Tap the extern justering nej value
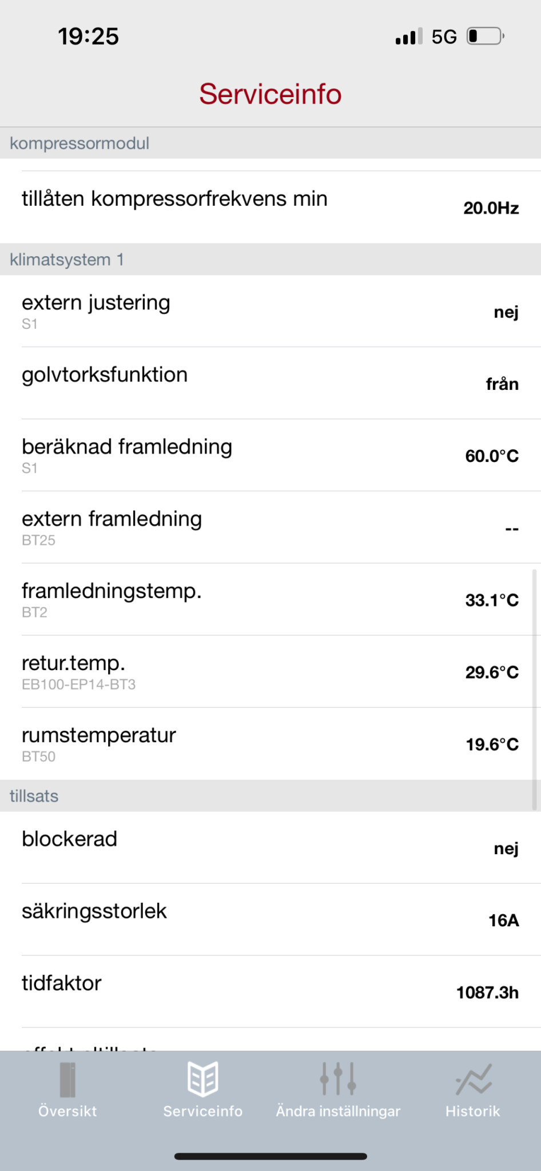Screen dimensions: 541x1171 coord(506,312)
